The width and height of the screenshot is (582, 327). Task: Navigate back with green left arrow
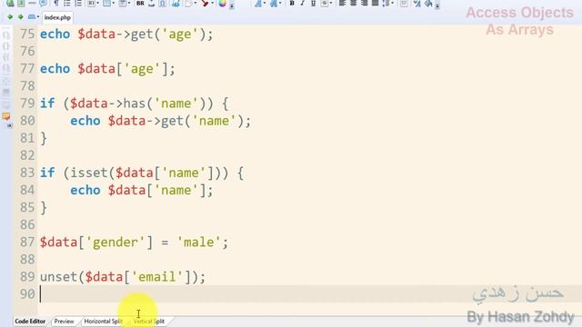[x=10, y=17]
